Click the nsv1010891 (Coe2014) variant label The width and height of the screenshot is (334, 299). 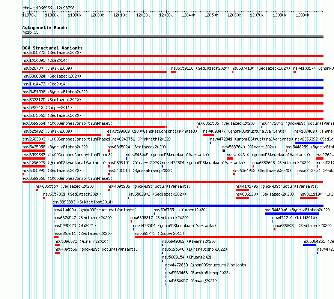click(45, 60)
